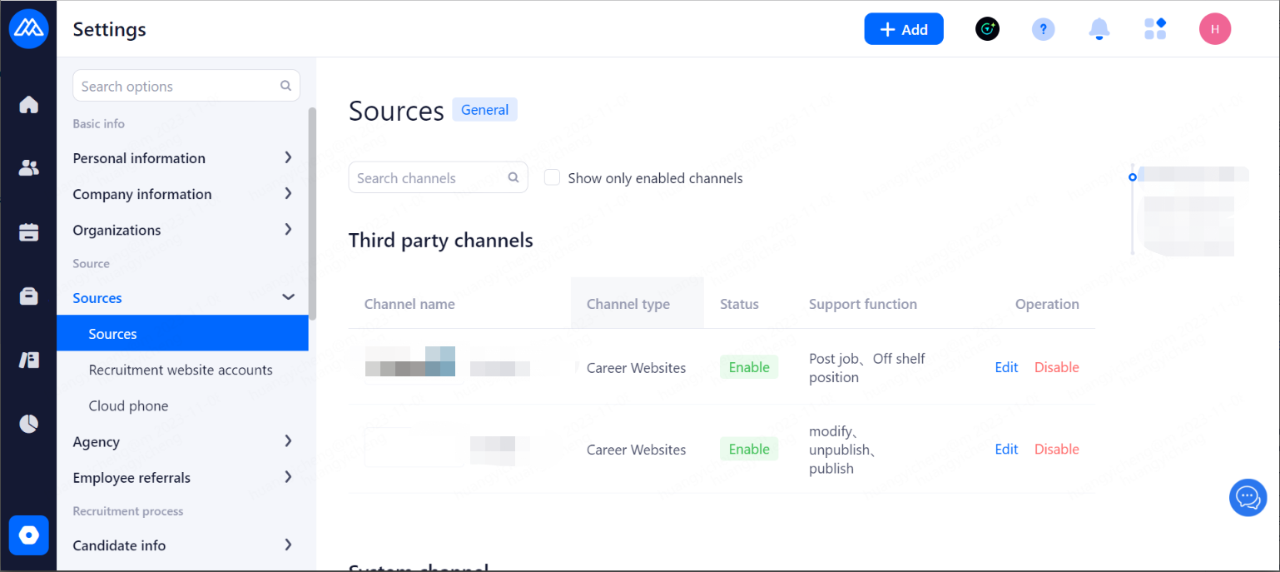
Task: Click the blue Add button
Action: coord(903,29)
